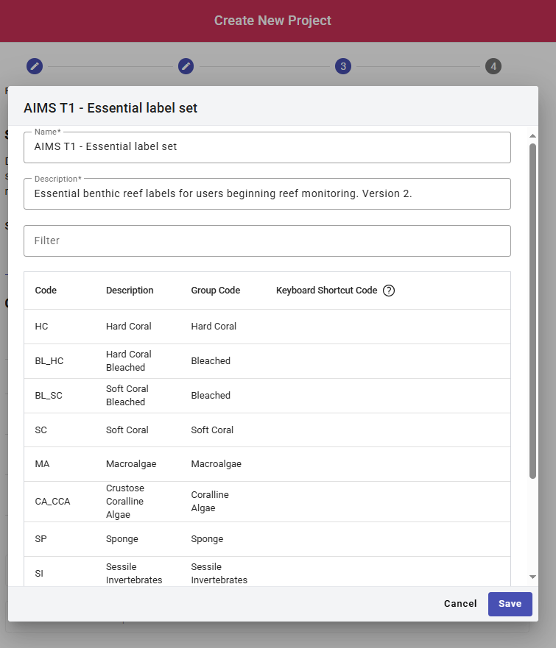This screenshot has height=648, width=556.
Task: Select the BL_HC code row
Action: coord(267,361)
